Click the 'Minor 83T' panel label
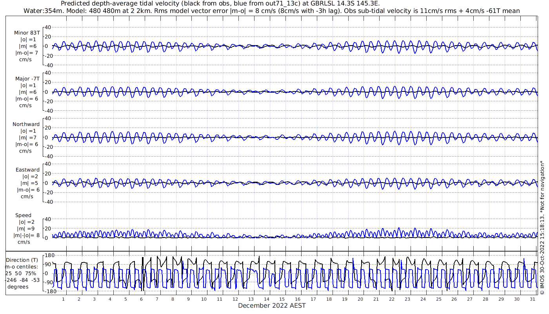 pyautogui.click(x=27, y=33)
